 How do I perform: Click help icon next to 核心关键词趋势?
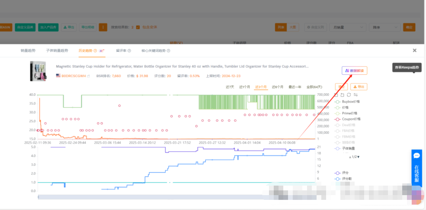[x=168, y=51]
